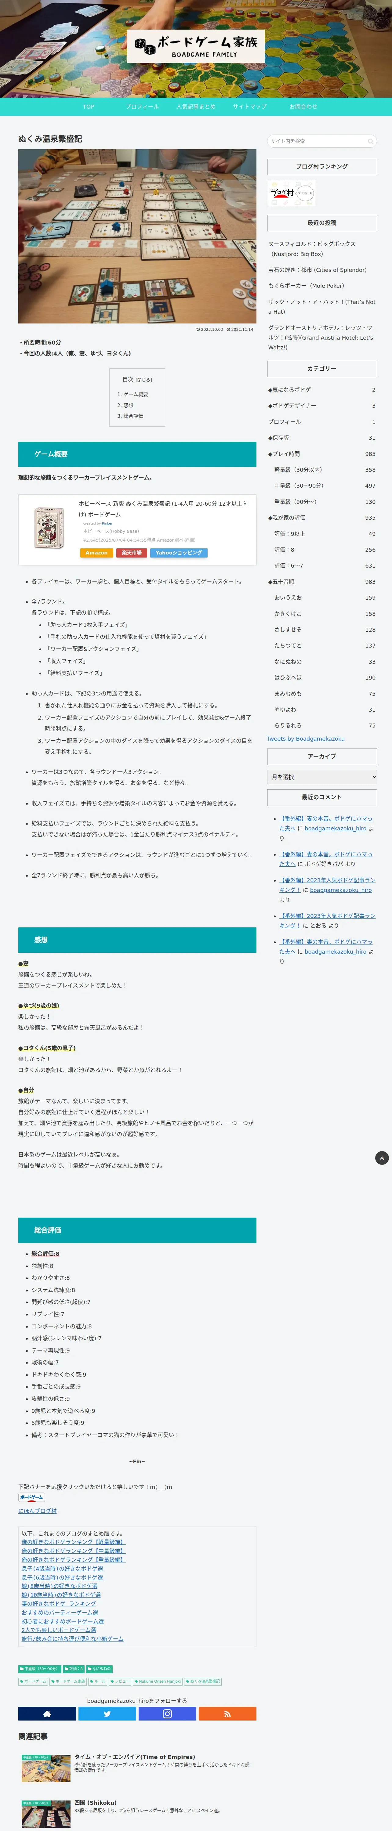This screenshot has height=1831, width=392.
Task: Click the search magnifier icon
Action: tap(370, 142)
